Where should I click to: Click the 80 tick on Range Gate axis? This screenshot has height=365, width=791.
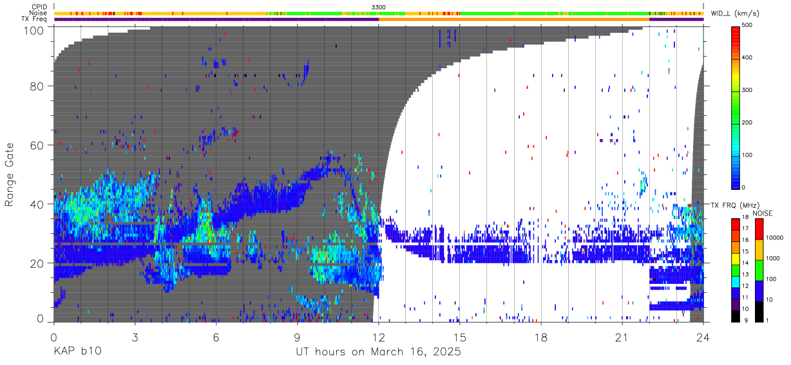37,86
